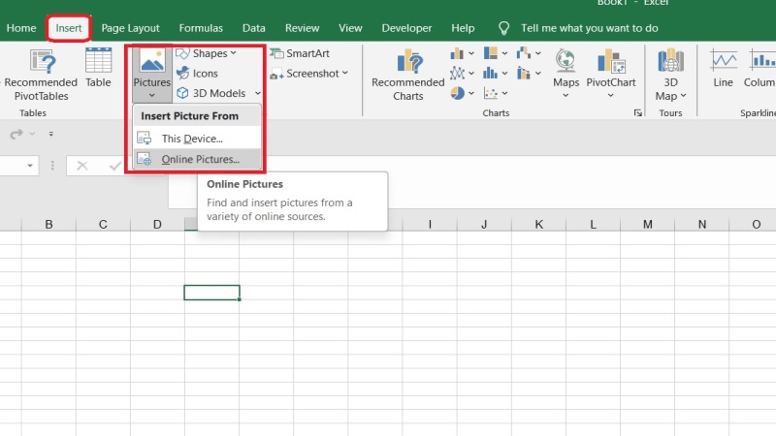This screenshot has width=776, height=436.
Task: Select column B header
Action: click(48, 225)
